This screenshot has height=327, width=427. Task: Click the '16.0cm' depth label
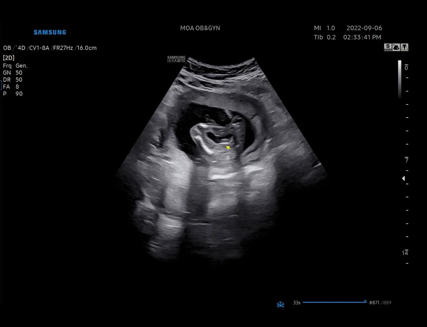86,48
